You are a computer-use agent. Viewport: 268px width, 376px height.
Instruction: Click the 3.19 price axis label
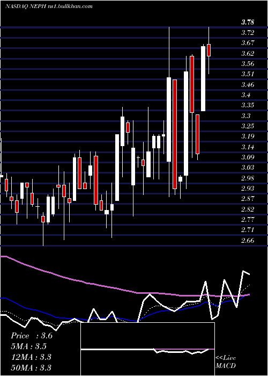pos(248,136)
